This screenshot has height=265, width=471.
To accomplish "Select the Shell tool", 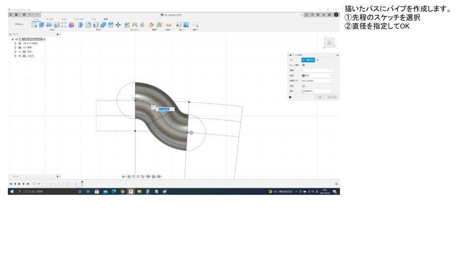I will click(96, 25).
